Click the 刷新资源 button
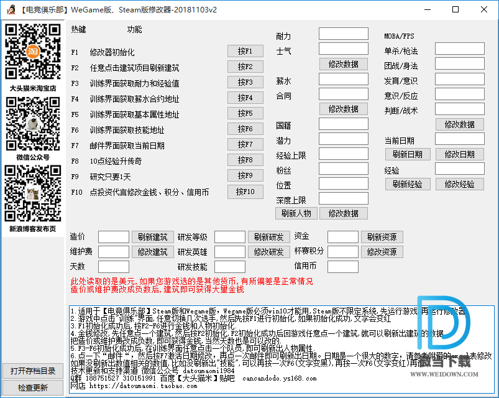This screenshot has width=499, height=398. coord(382,237)
